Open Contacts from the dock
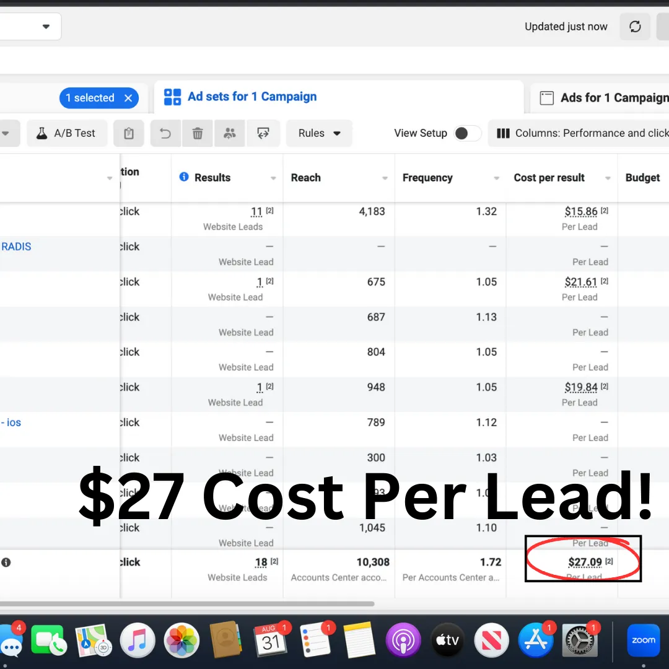 225,639
